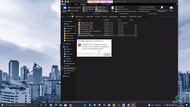This screenshot has width=190, height=107.
Task: Open the Outils de raccourci tab
Action: (x=94, y=4)
